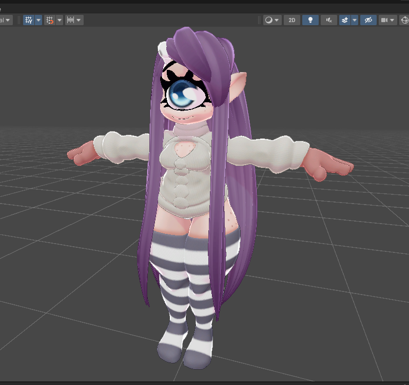Toggle scene lighting lightbulb button
The image size is (409, 385).
pyautogui.click(x=310, y=20)
